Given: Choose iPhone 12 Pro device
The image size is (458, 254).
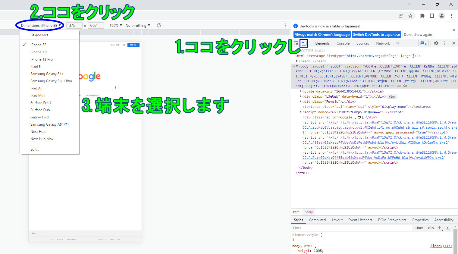Looking at the screenshot, I should [x=49, y=59].
